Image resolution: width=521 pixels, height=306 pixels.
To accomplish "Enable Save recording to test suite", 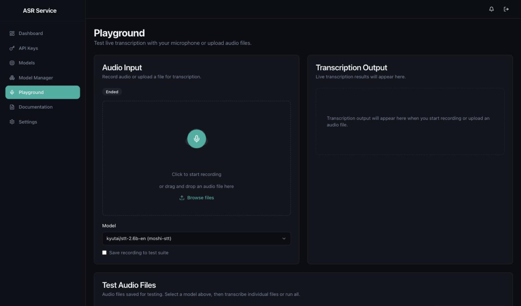I will pos(104,253).
